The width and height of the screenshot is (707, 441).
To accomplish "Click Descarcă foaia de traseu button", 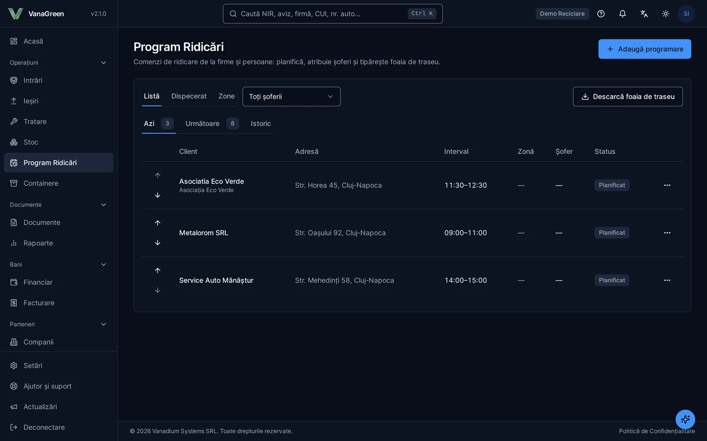I will pyautogui.click(x=627, y=97).
